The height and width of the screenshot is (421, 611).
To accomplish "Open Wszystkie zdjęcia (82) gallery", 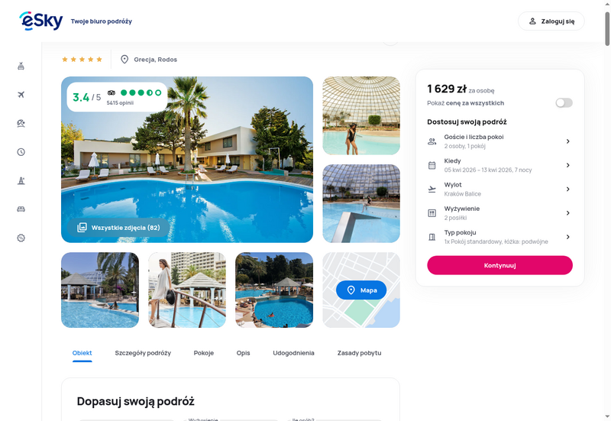I will 118,228.
